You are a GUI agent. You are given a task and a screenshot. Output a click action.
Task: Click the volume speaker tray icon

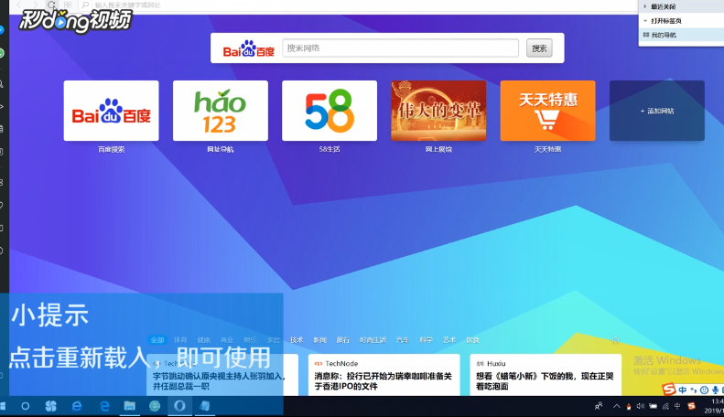coord(641,406)
